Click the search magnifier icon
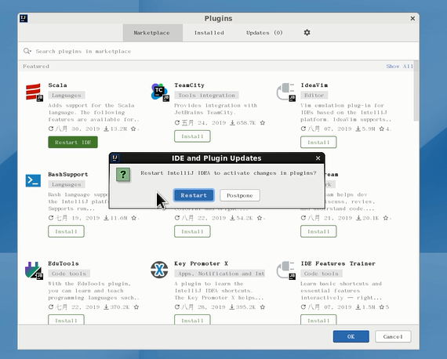This screenshot has width=447, height=359. click(x=27, y=51)
